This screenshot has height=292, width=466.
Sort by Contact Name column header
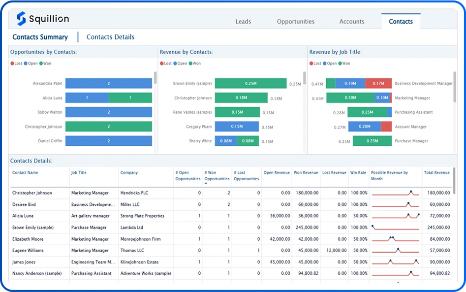point(25,173)
